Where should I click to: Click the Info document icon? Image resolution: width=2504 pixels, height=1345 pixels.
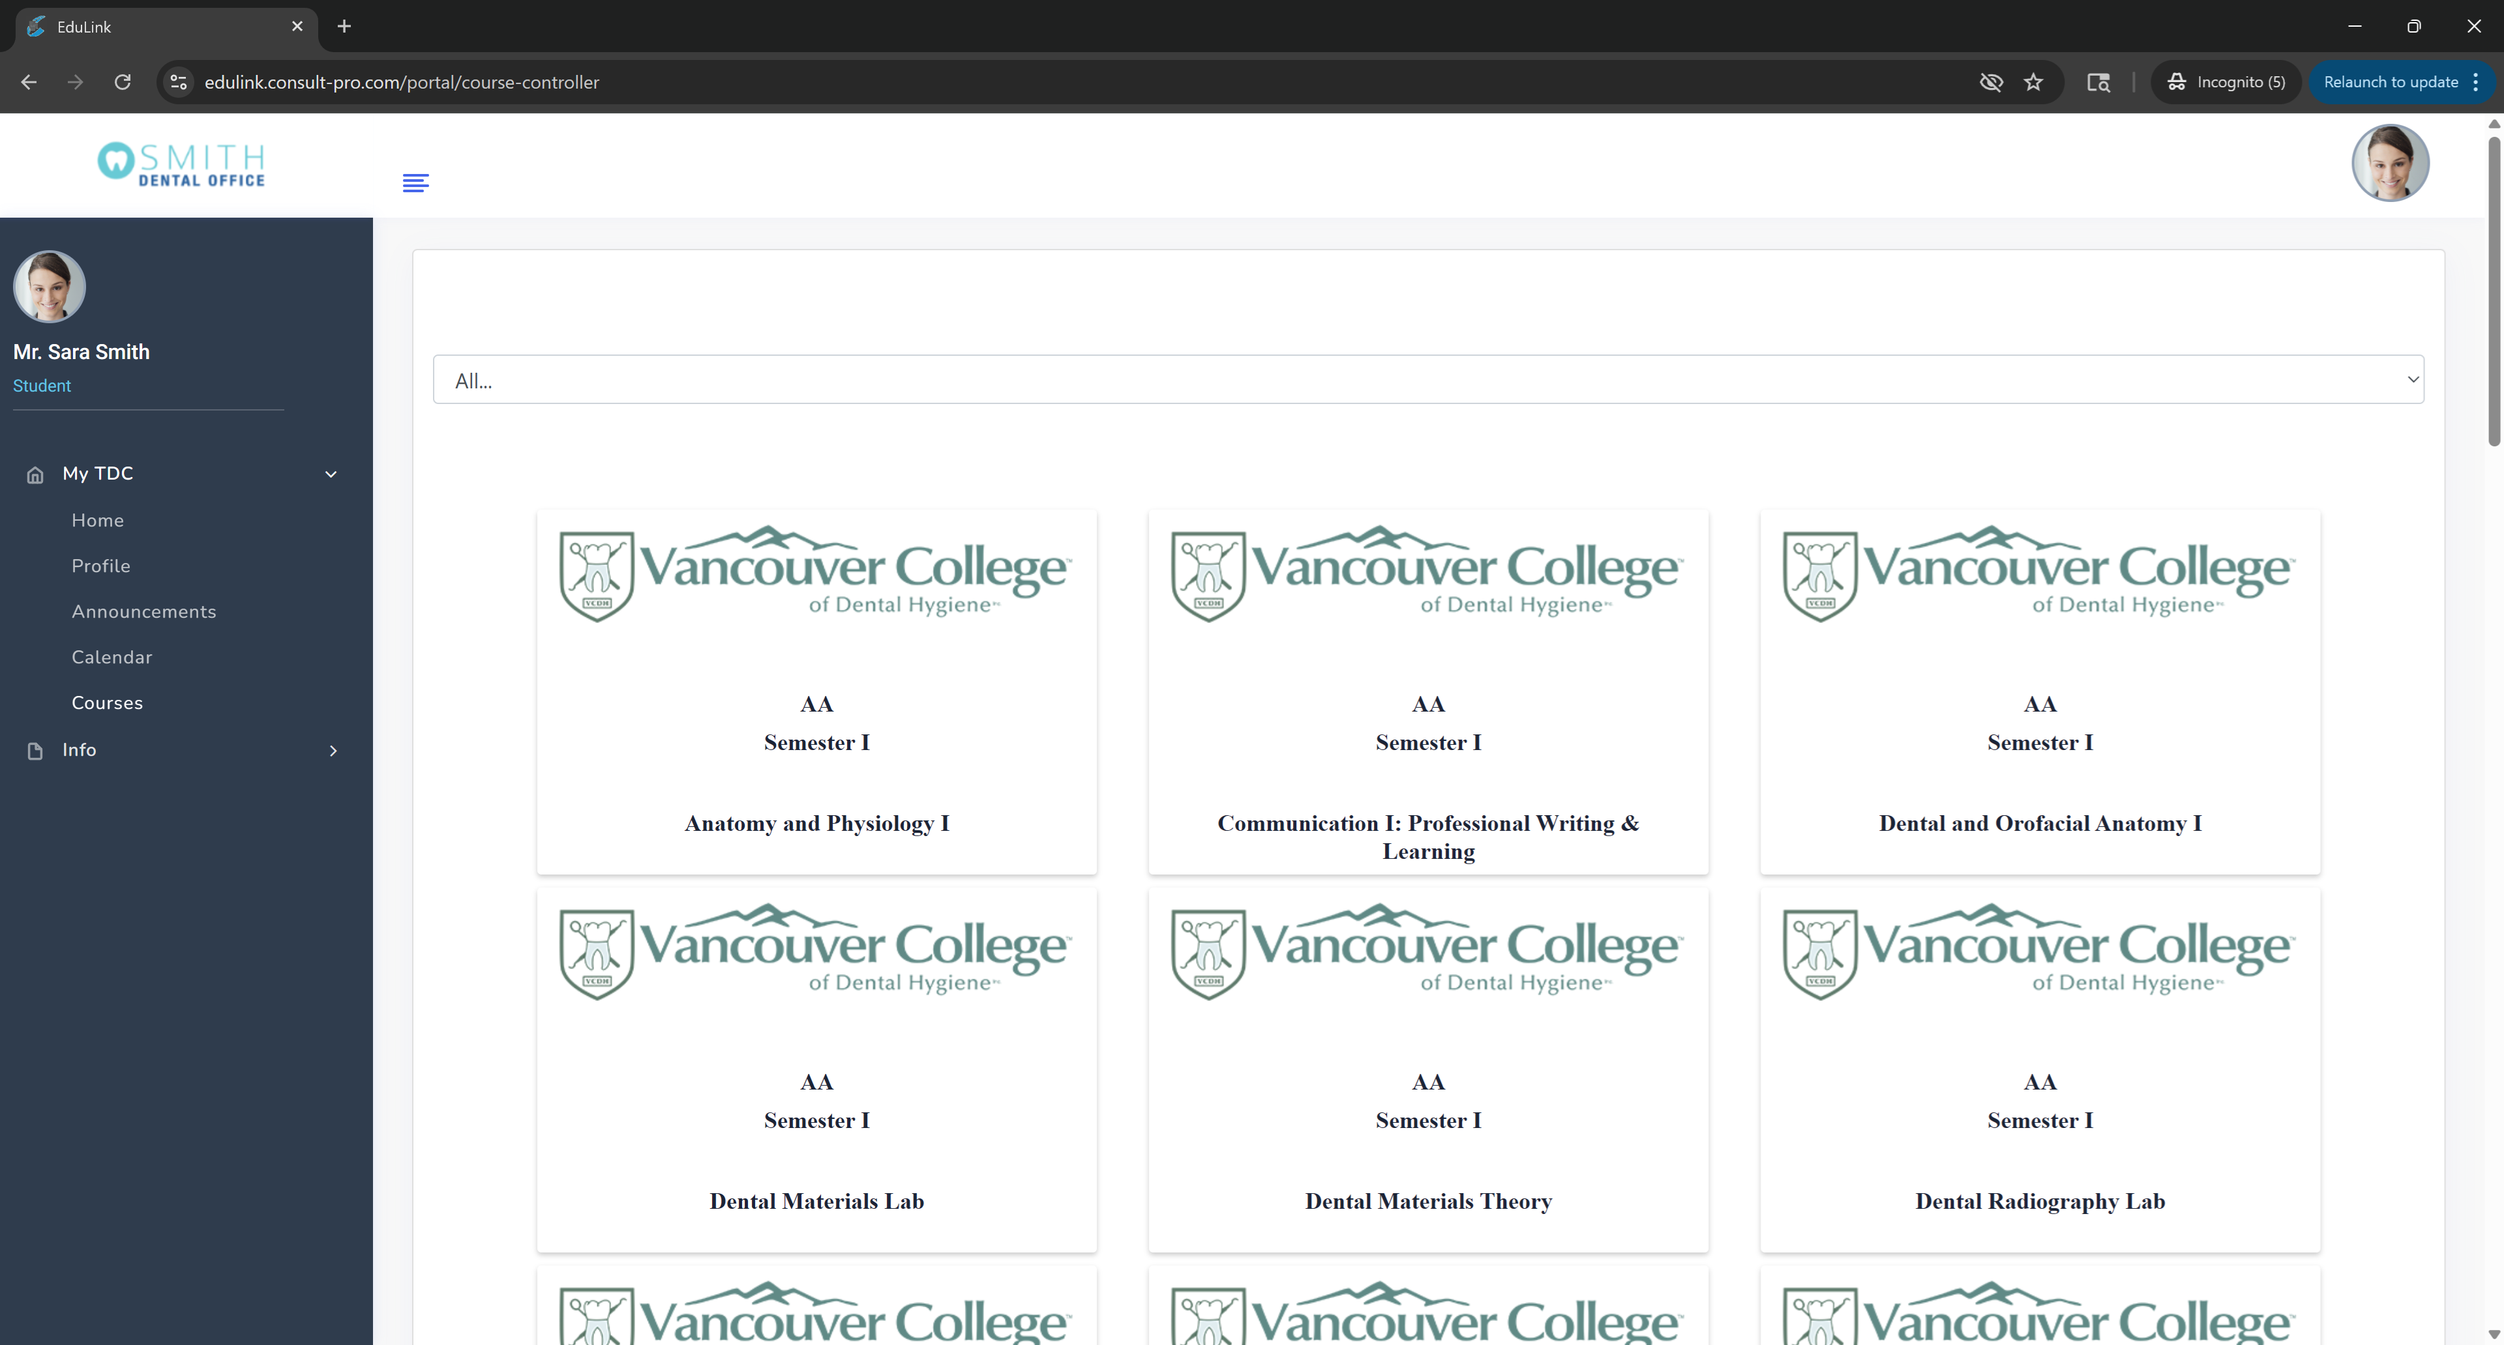[x=35, y=751]
